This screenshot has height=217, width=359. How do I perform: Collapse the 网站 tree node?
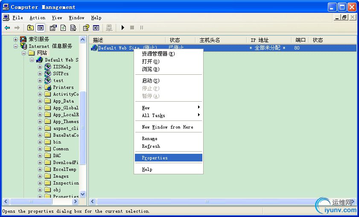click(x=23, y=53)
